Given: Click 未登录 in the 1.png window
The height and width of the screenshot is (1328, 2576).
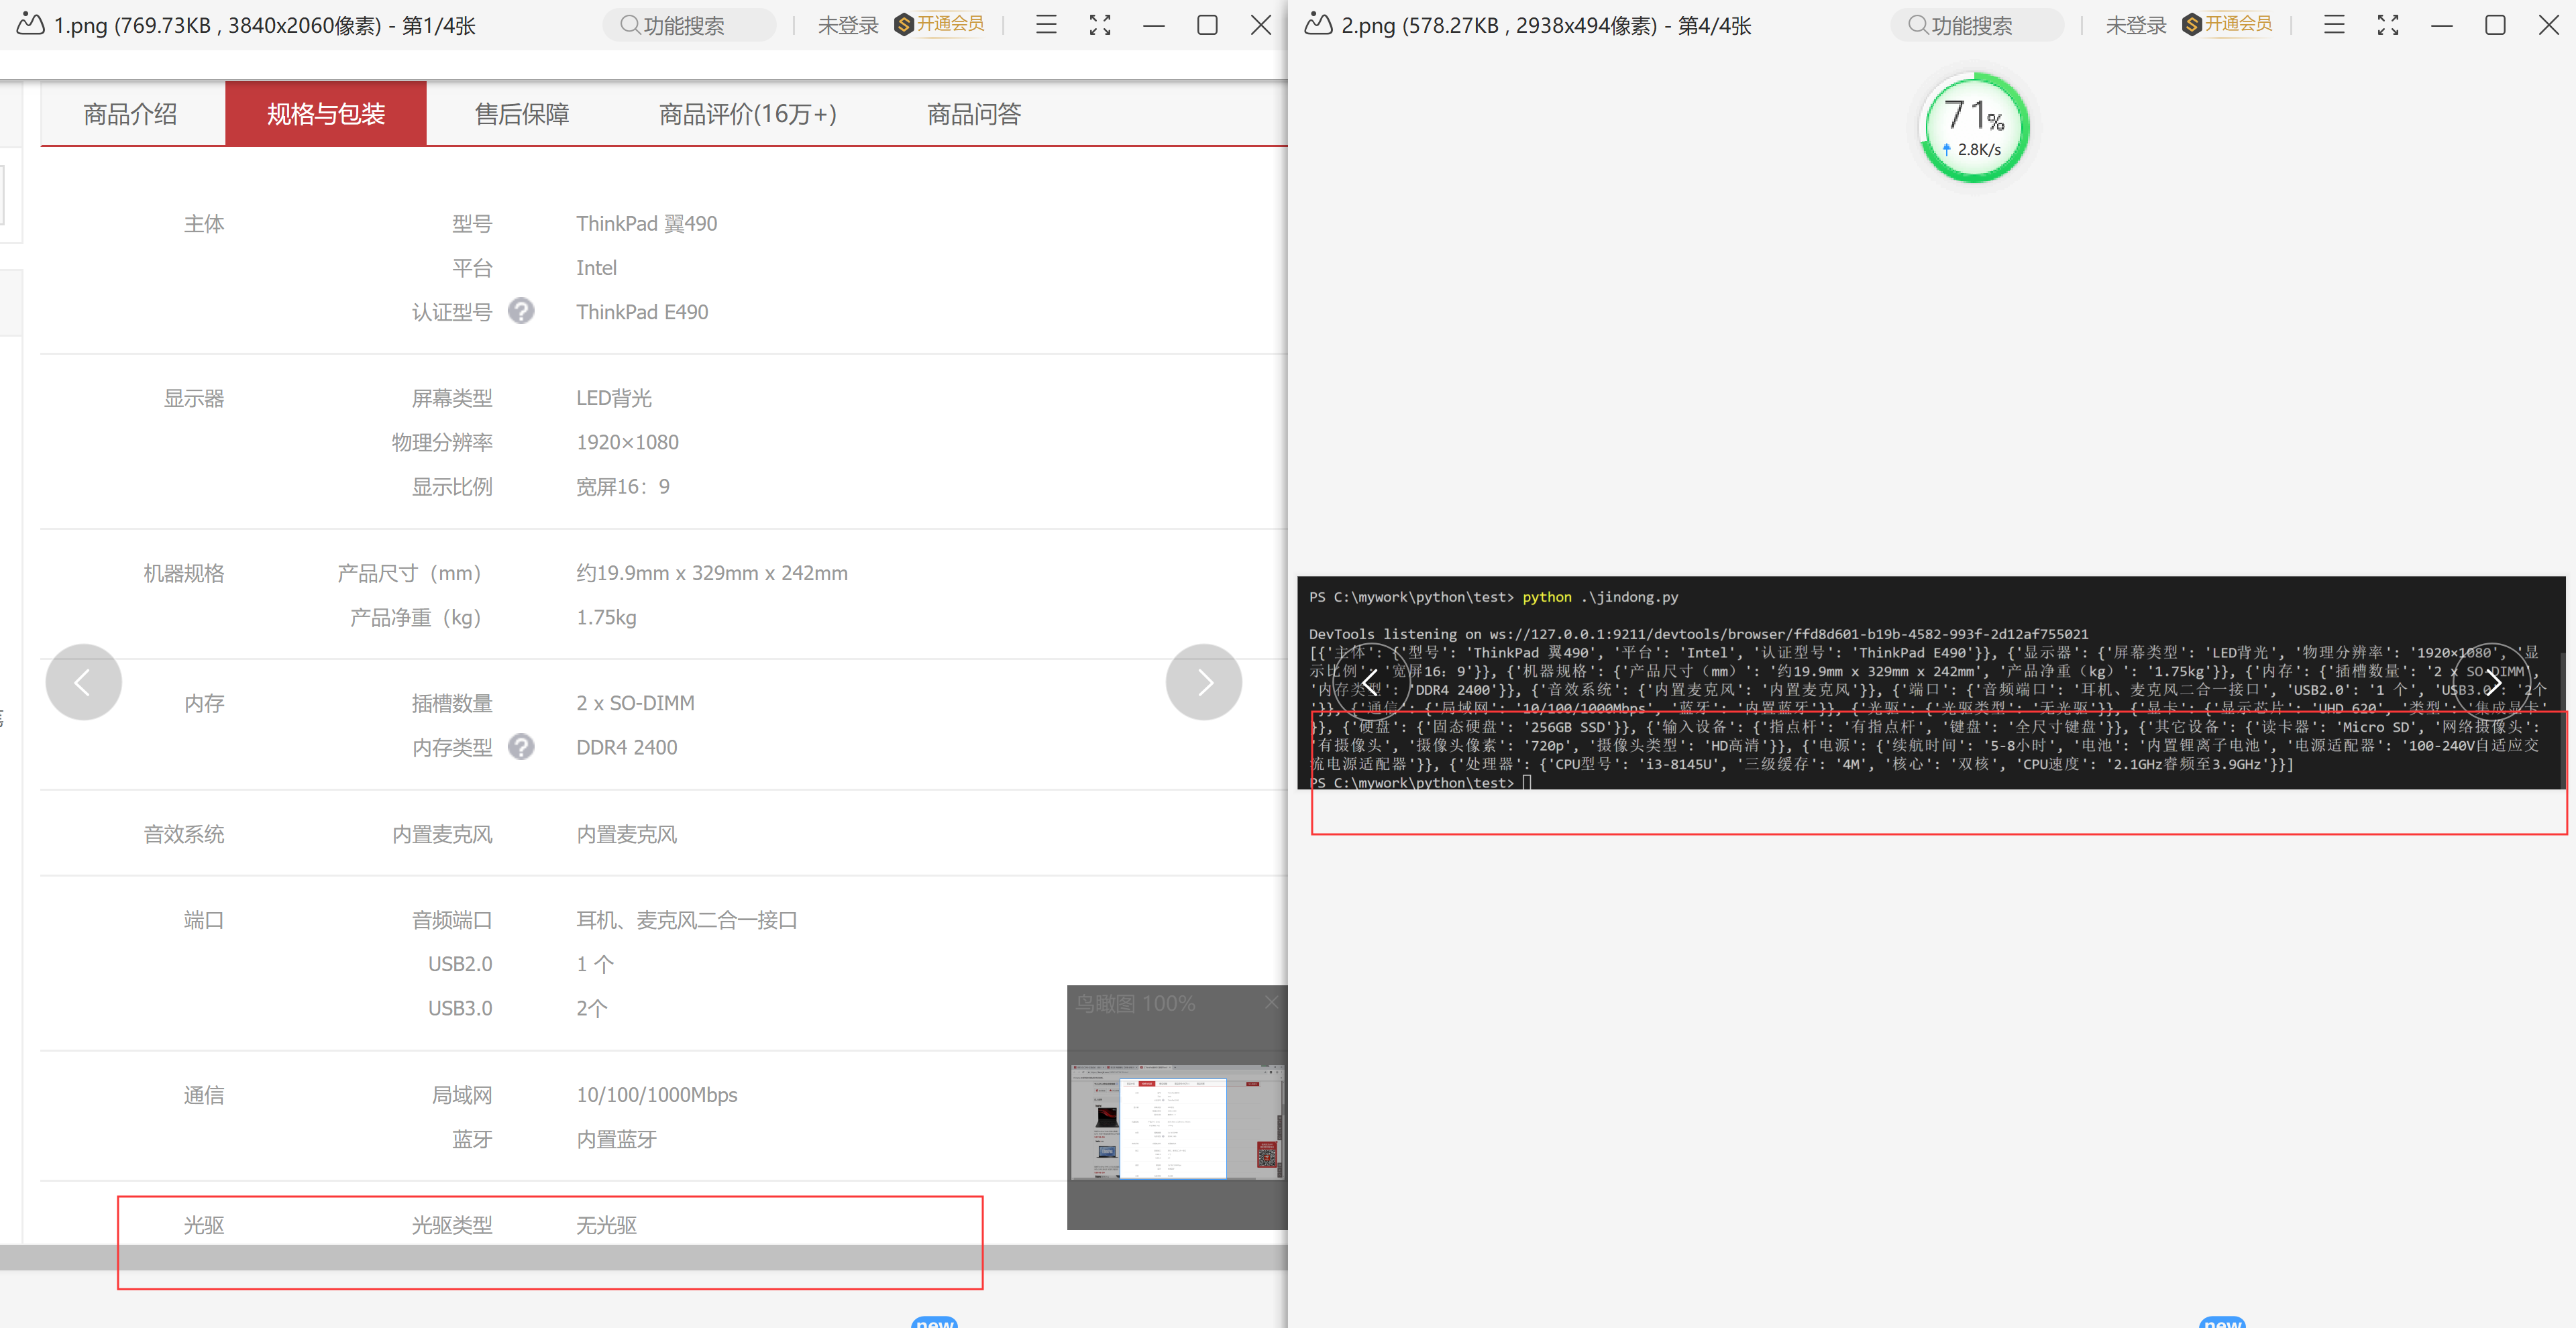Looking at the screenshot, I should (848, 25).
